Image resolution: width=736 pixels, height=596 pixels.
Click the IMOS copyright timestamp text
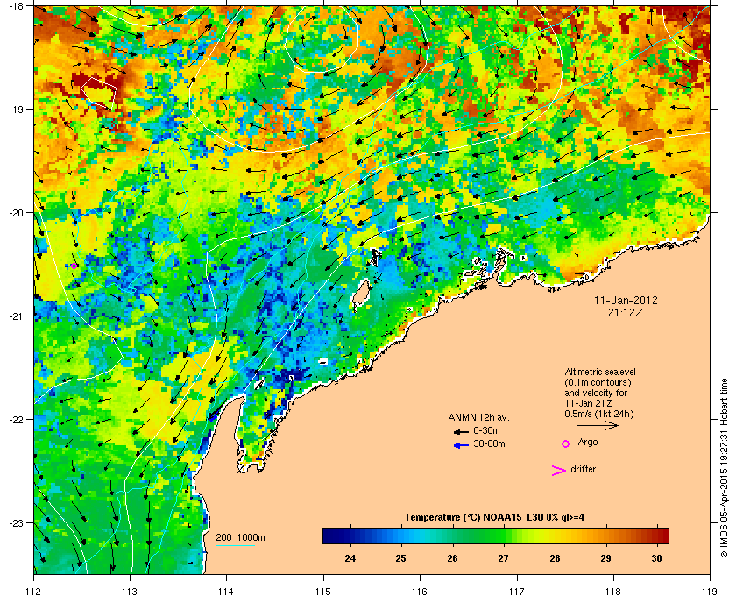coord(724,466)
